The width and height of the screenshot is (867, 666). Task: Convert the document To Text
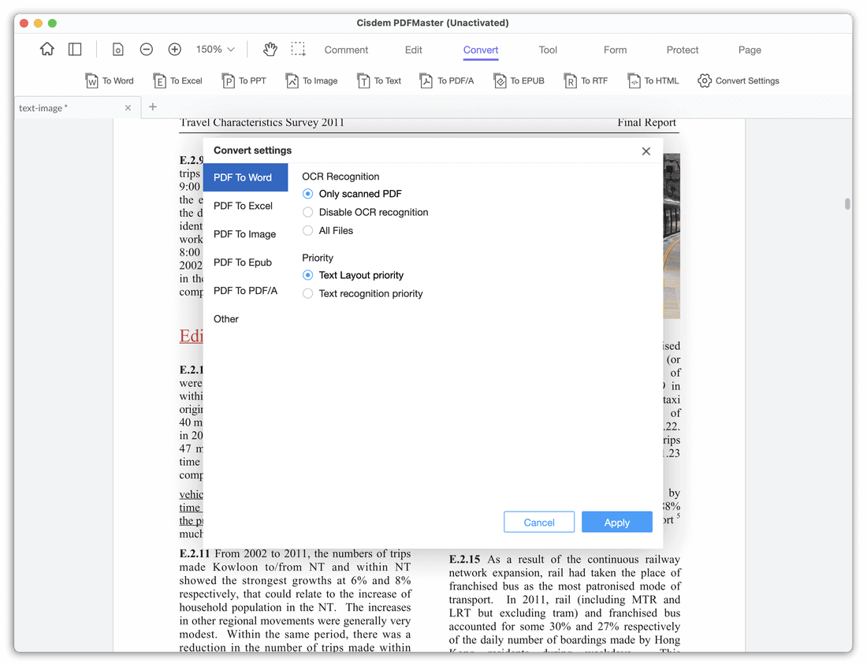point(379,80)
